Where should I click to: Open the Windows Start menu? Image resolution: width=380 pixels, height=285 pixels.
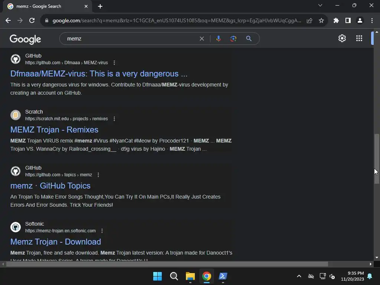[x=157, y=276]
